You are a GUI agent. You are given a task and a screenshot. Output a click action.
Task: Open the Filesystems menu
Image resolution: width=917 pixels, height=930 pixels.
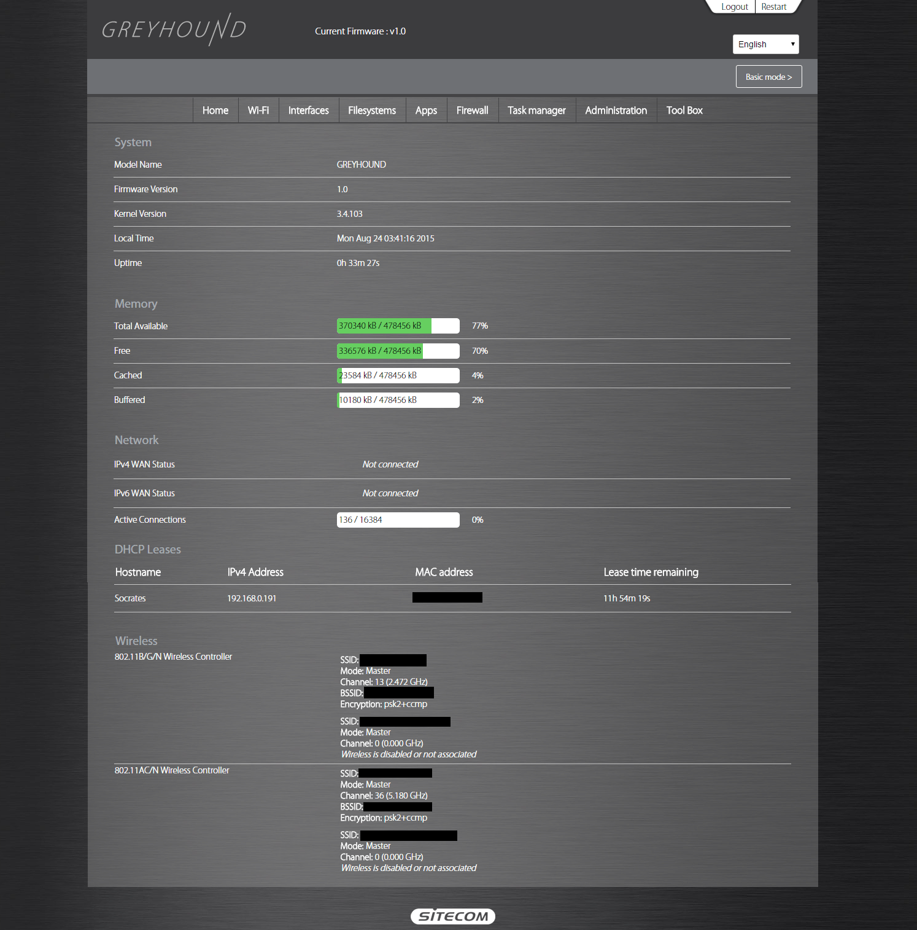tap(372, 111)
